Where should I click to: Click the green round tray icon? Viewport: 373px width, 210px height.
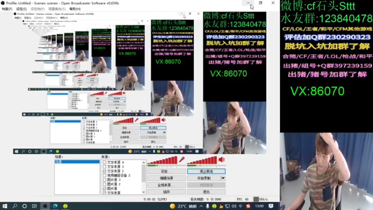pos(214,206)
